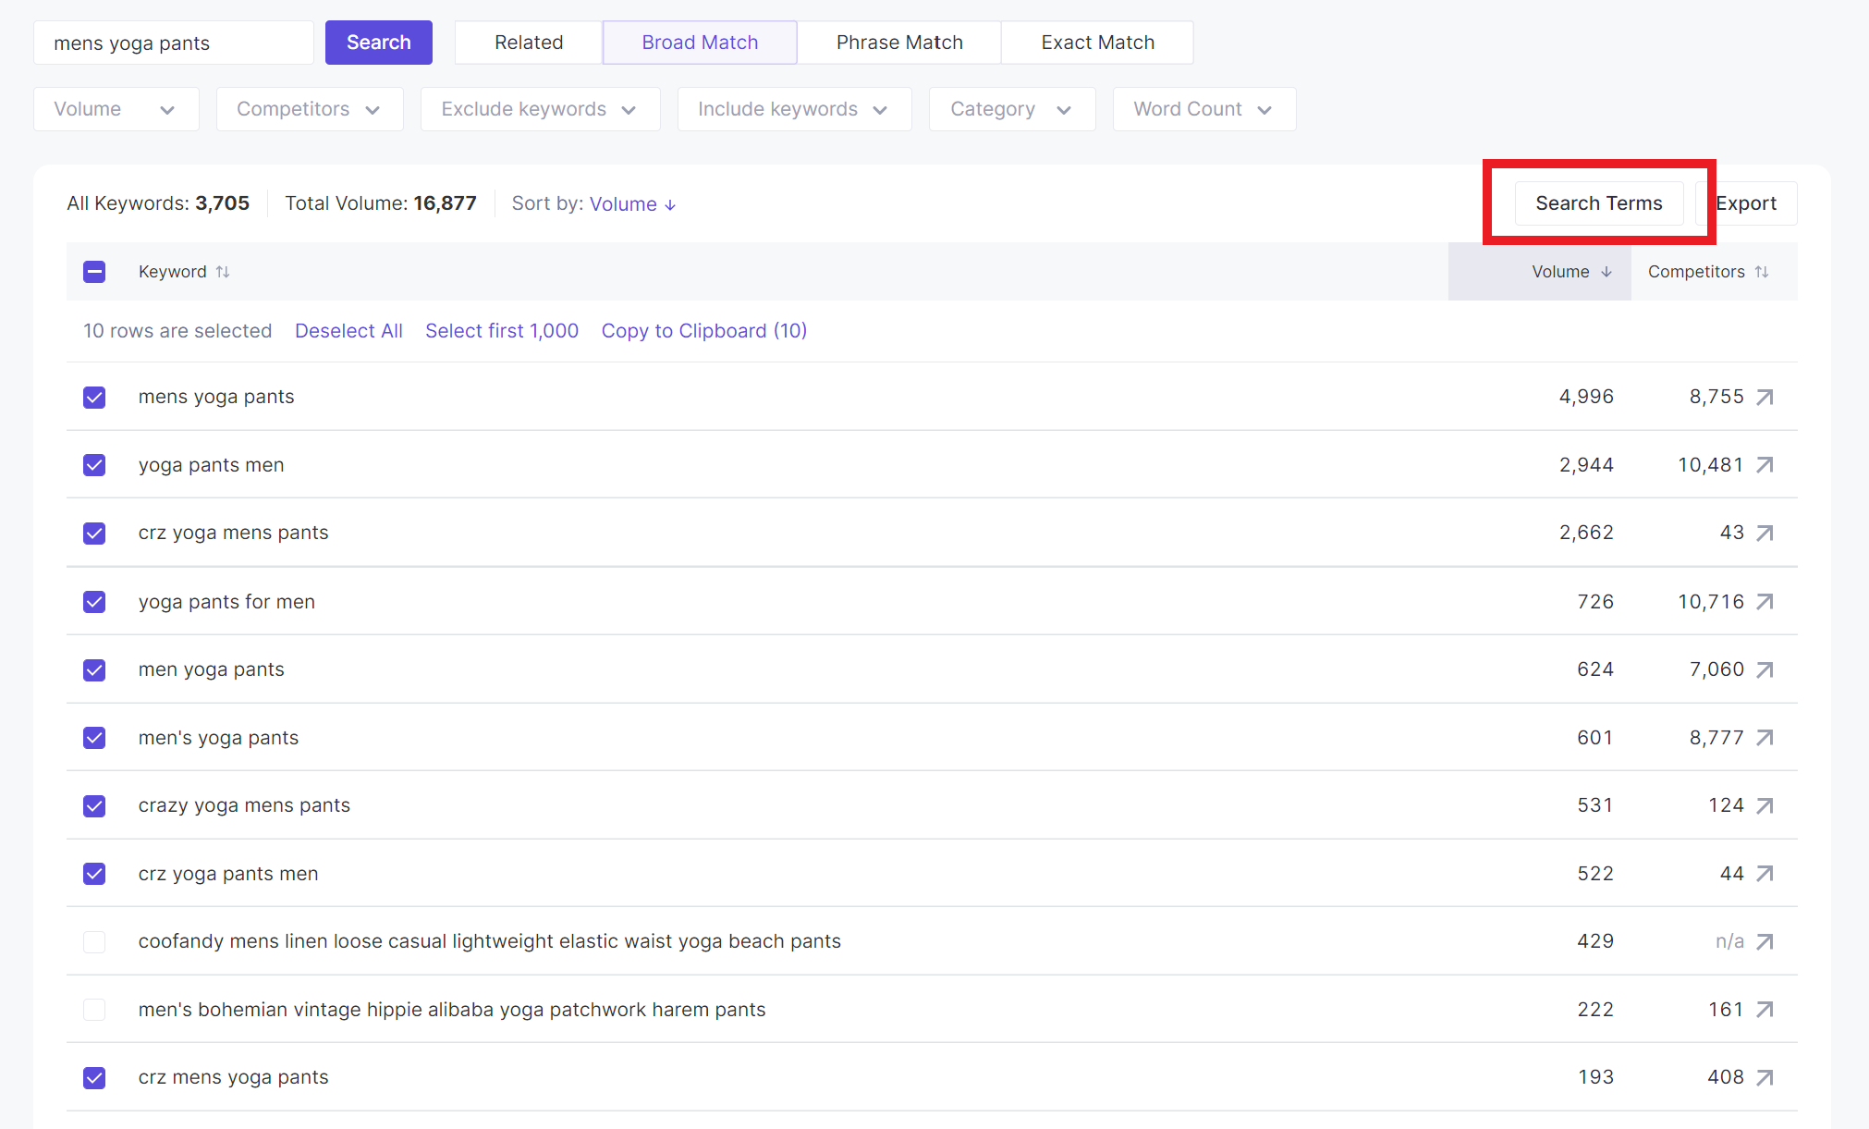Sort by Competitors column arrows icon
The image size is (1869, 1129).
click(1762, 272)
